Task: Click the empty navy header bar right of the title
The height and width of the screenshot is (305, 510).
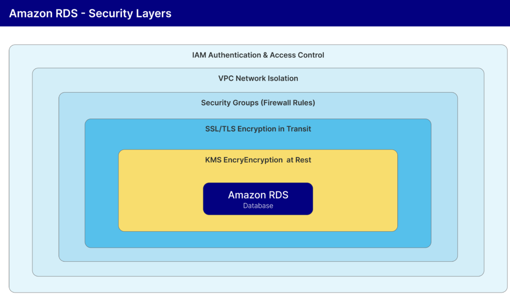Action: tap(349, 13)
